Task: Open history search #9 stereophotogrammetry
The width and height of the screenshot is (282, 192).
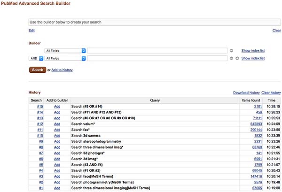Action: click(x=41, y=141)
